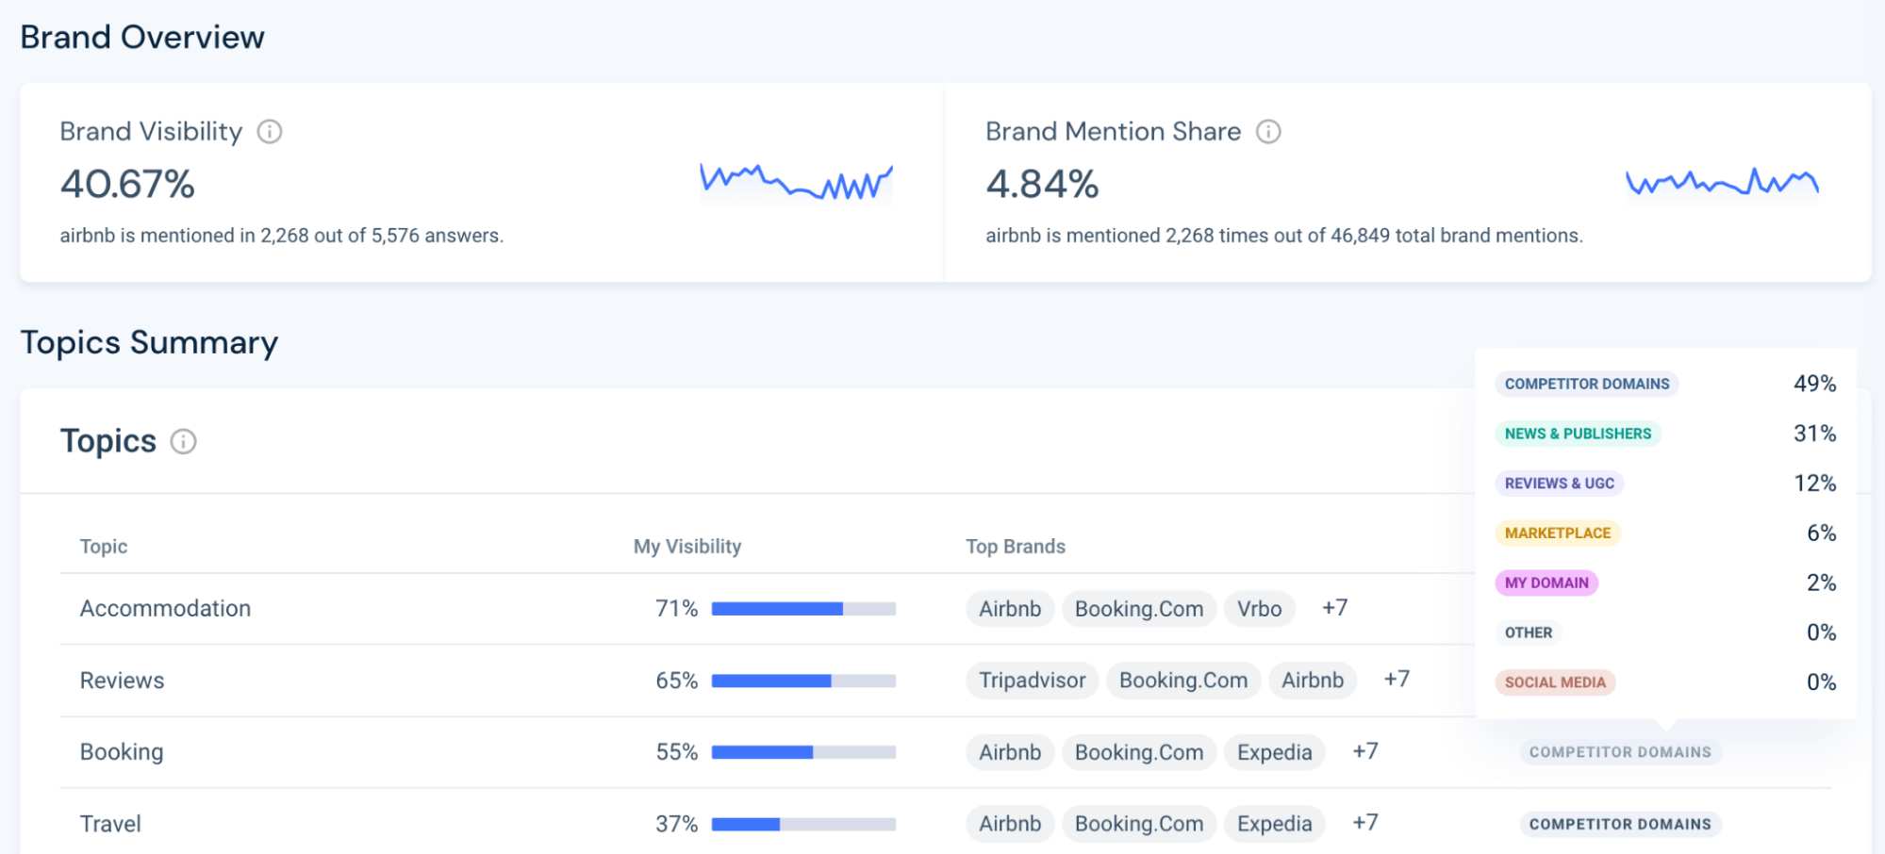Select the NEWS & PUBLISHERS legend badge

(x=1577, y=433)
